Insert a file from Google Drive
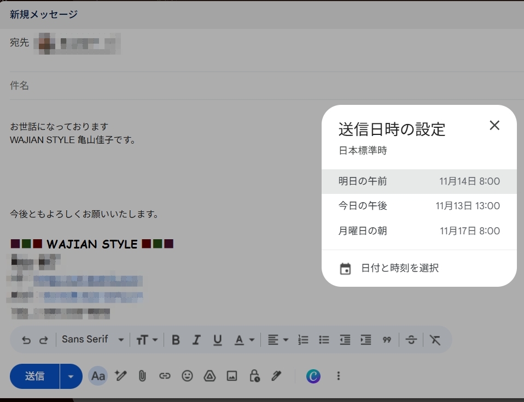The width and height of the screenshot is (524, 402). point(210,376)
